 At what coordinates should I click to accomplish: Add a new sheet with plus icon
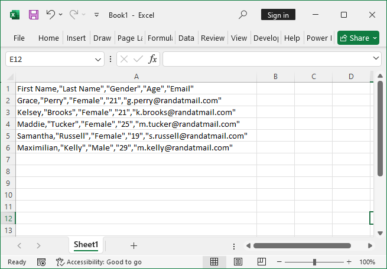(x=134, y=245)
